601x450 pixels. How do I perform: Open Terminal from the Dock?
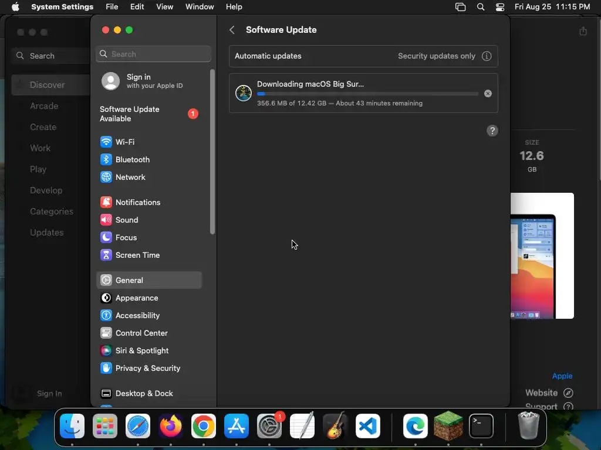tap(481, 426)
